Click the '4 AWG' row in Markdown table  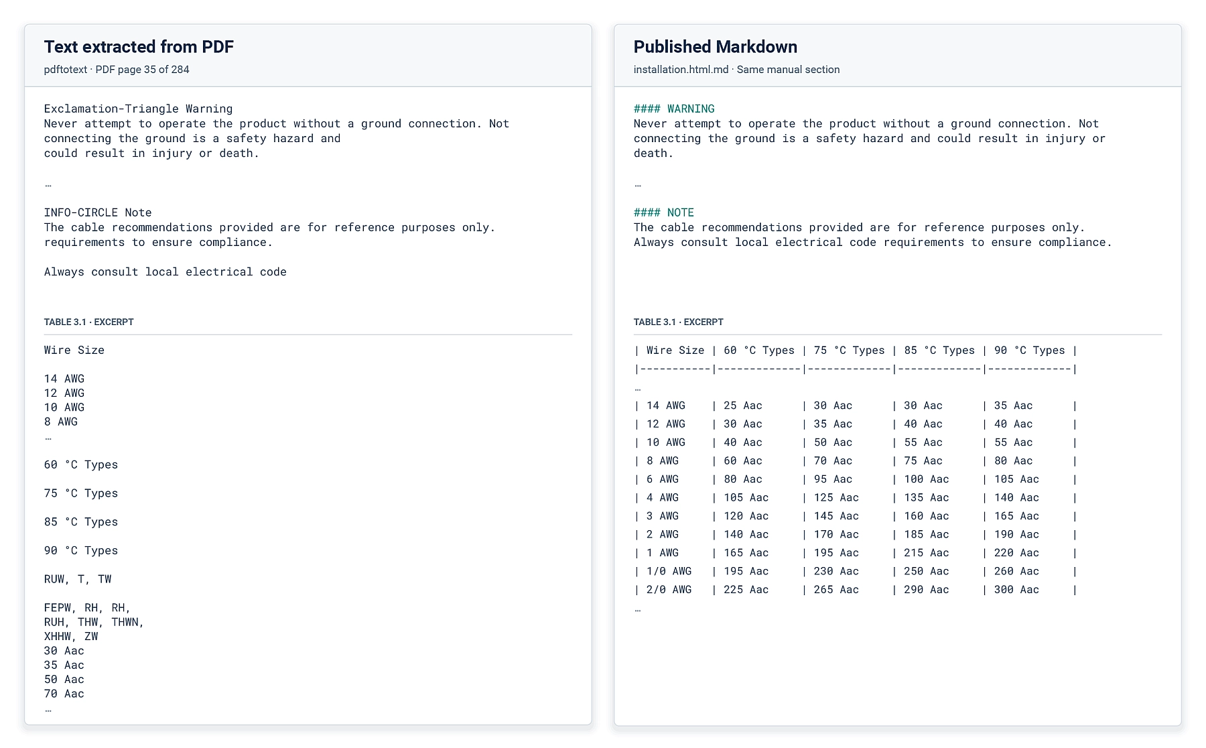pos(856,497)
